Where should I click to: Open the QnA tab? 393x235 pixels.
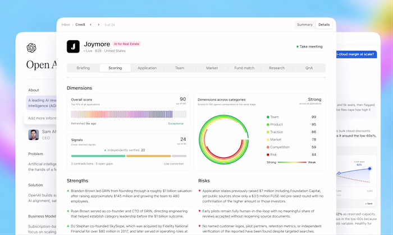(x=309, y=68)
